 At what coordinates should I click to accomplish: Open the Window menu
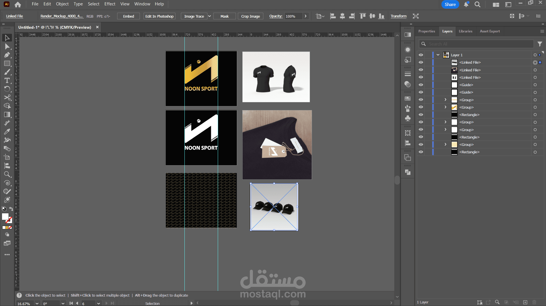coord(142,4)
